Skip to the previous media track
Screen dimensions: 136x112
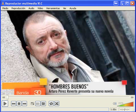click(x=14, y=104)
